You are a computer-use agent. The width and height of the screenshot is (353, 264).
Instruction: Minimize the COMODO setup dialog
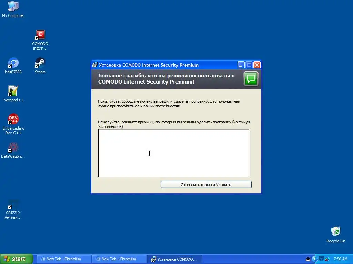click(x=241, y=65)
